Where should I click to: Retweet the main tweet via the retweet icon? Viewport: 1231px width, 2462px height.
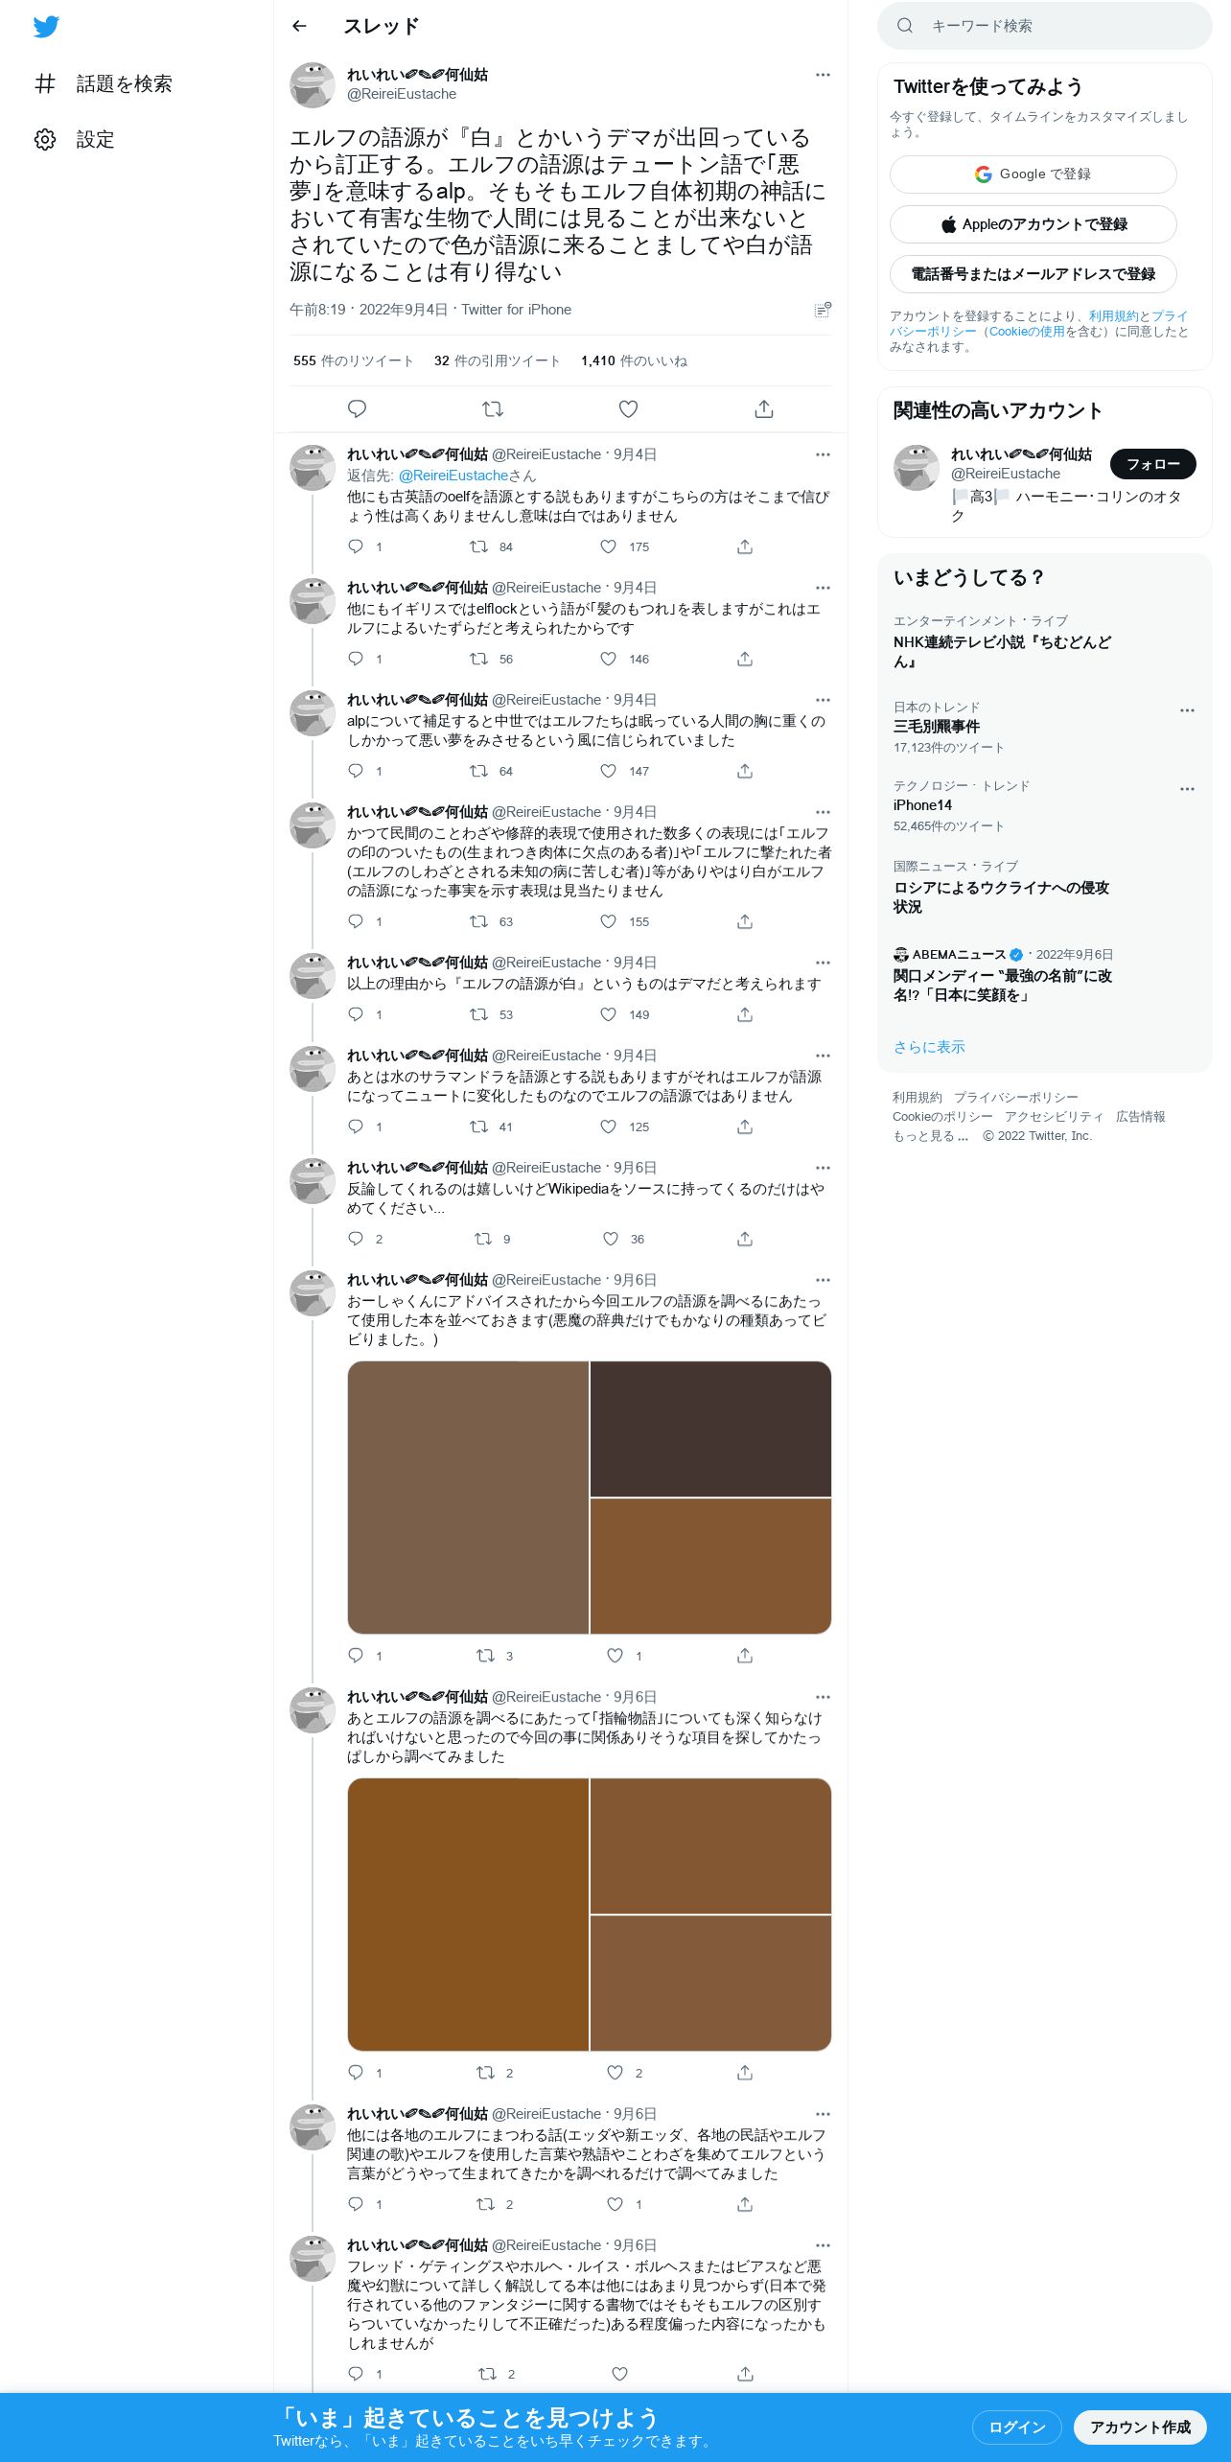(x=493, y=409)
